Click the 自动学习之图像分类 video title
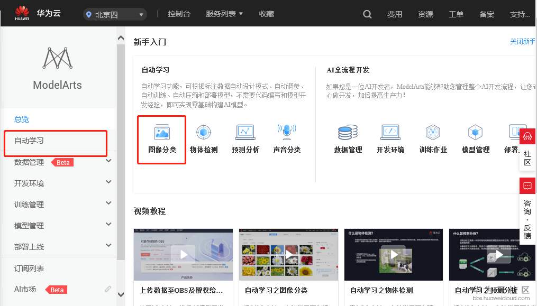This screenshot has width=537, height=306. (276, 290)
